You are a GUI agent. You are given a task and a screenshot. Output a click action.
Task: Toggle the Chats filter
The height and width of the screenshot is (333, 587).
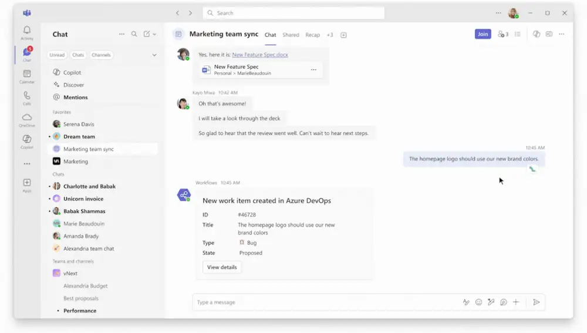(78, 55)
